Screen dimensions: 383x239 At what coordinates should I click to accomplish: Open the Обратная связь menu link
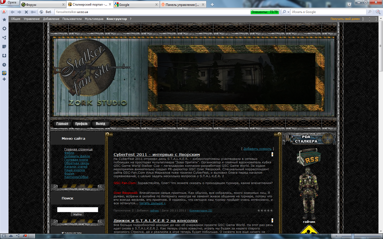[x=77, y=163]
